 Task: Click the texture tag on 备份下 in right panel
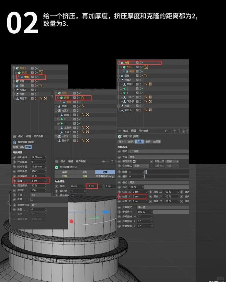coord(150,110)
